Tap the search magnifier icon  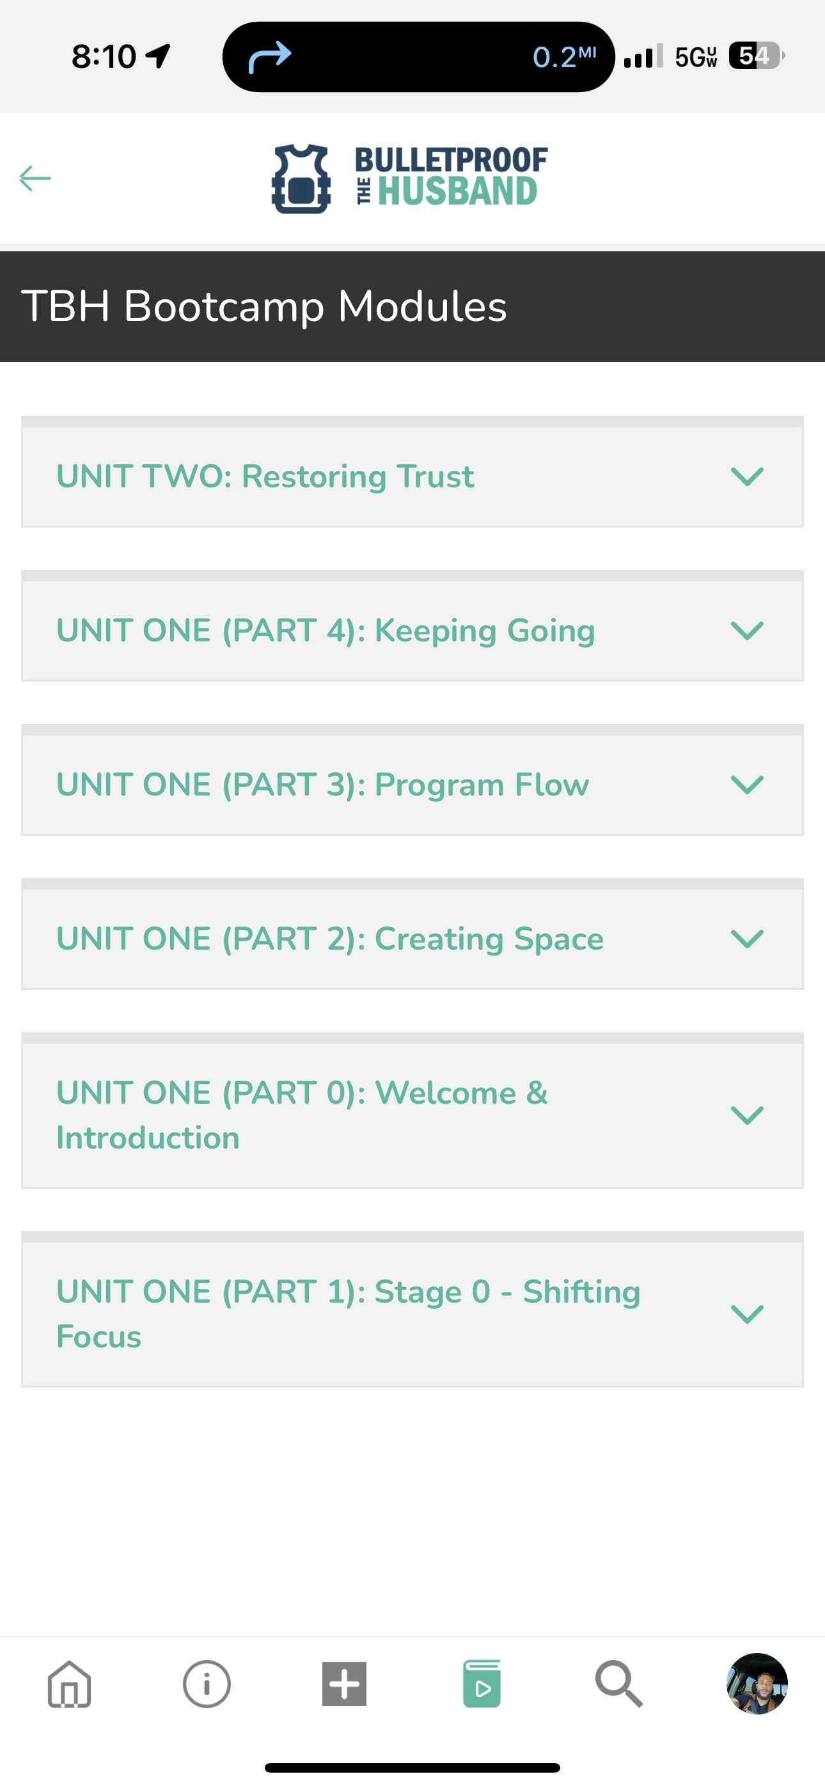[x=619, y=1683]
